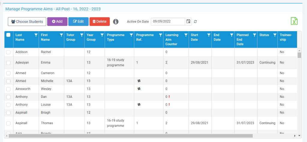
Task: Tick the checkbox for Briagh Aspinall
Action: 8,113
